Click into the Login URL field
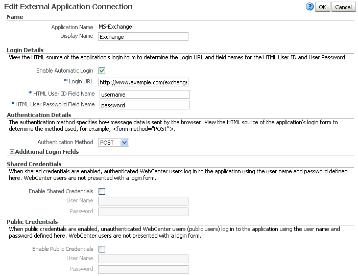 (143, 82)
